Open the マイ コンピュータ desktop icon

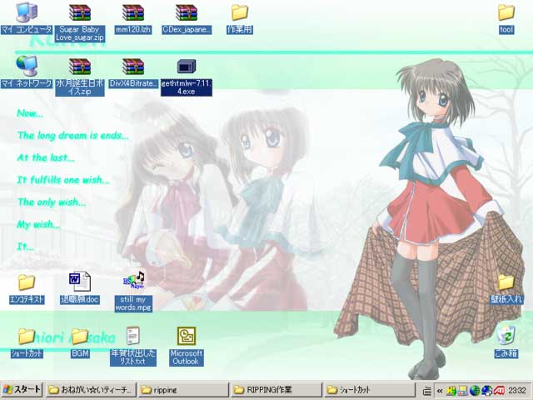[27, 13]
